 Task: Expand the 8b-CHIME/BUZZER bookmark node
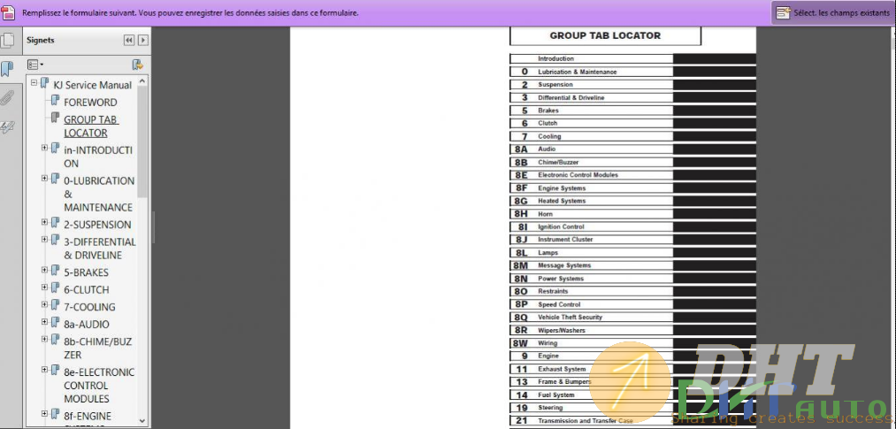44,340
